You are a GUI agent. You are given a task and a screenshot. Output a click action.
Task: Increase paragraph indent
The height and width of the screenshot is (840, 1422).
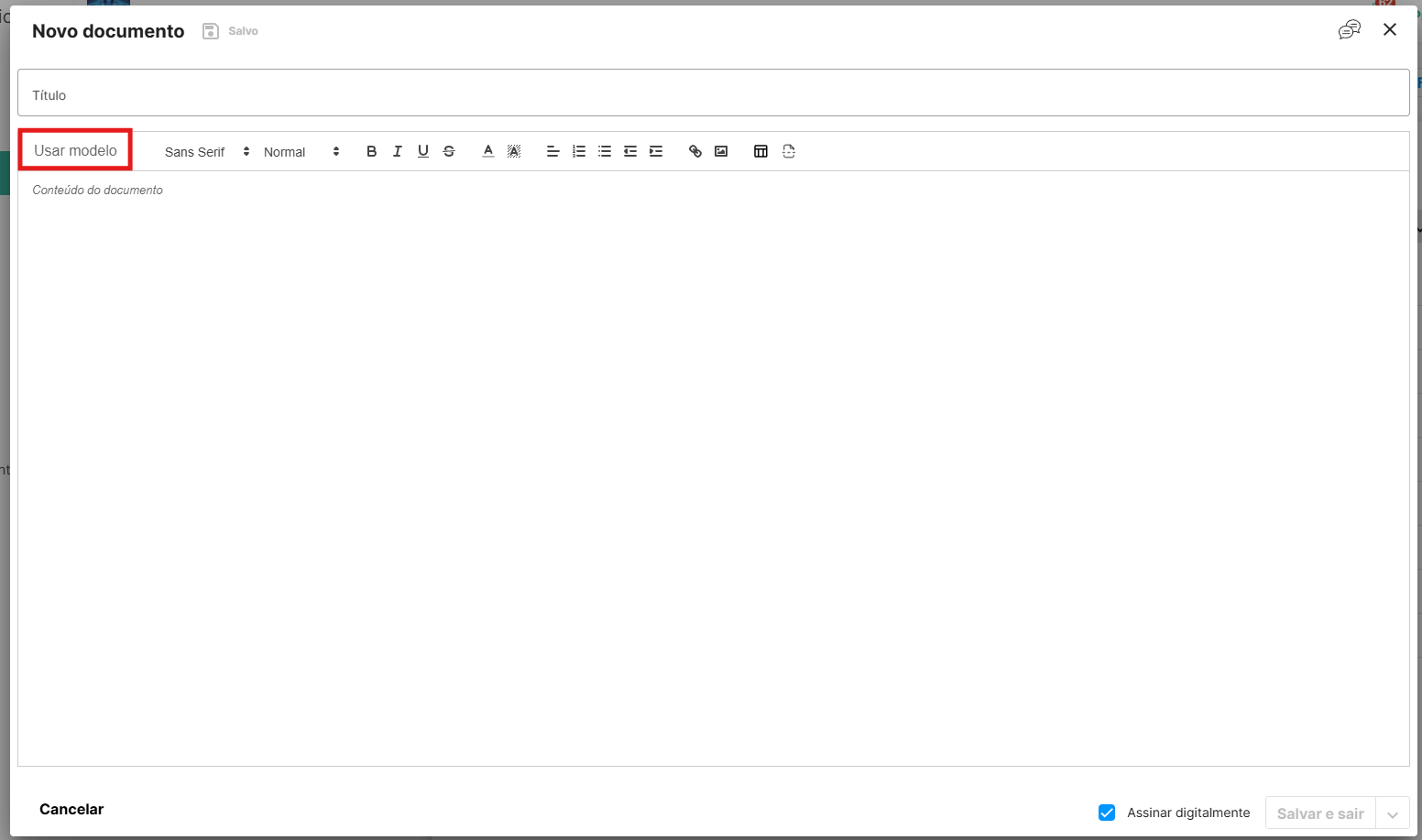pyautogui.click(x=656, y=151)
